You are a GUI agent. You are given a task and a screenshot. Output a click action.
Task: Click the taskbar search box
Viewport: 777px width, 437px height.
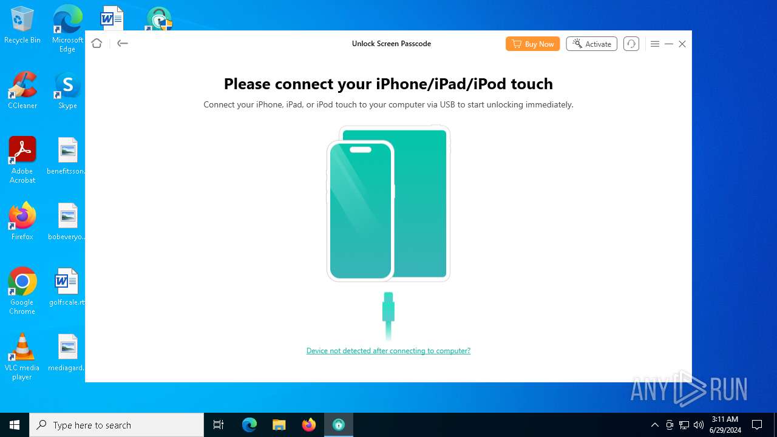pos(117,425)
